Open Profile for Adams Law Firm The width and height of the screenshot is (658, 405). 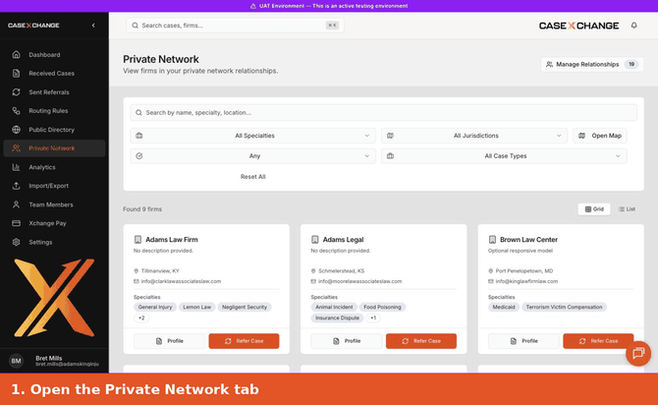170,341
